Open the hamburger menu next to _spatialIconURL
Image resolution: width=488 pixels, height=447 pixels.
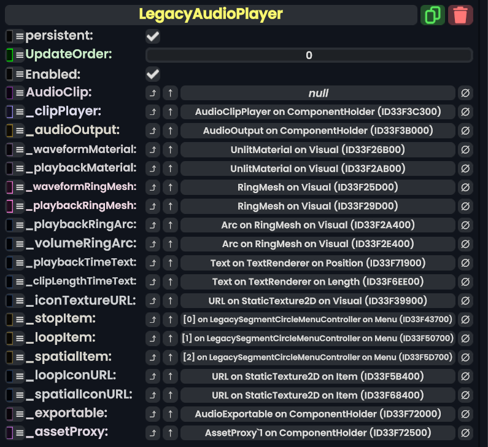[x=20, y=395]
